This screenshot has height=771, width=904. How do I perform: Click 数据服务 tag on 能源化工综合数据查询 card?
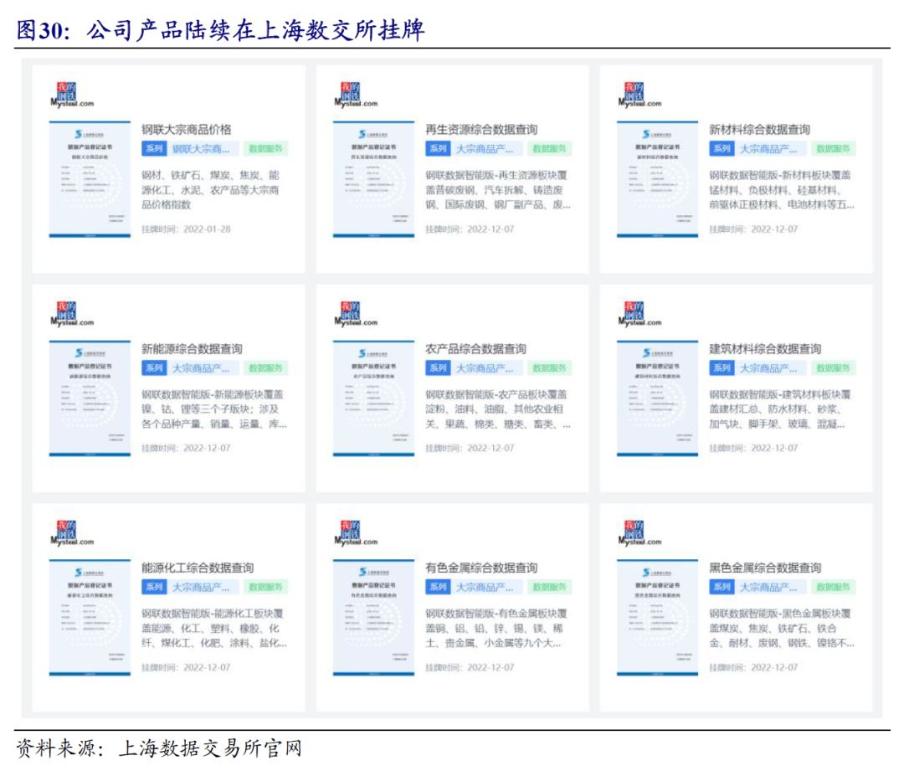click(265, 587)
